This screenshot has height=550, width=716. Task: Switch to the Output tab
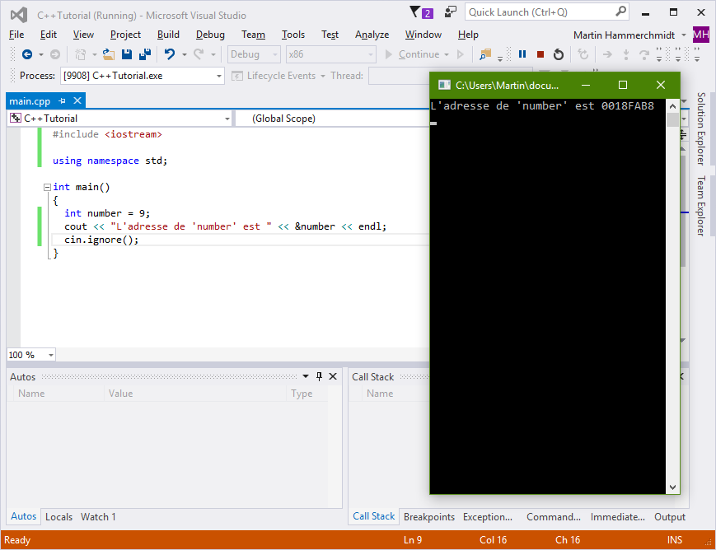click(x=670, y=517)
